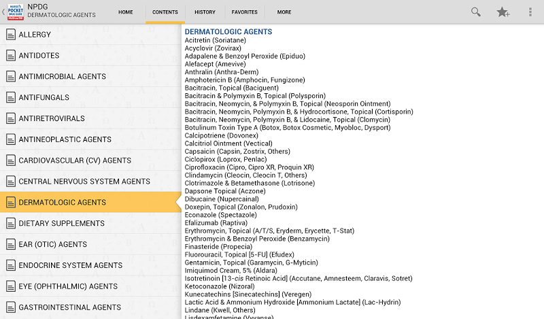Open GASTROINTESTINAL AGENTS category
This screenshot has width=544, height=319.
click(x=90, y=307)
